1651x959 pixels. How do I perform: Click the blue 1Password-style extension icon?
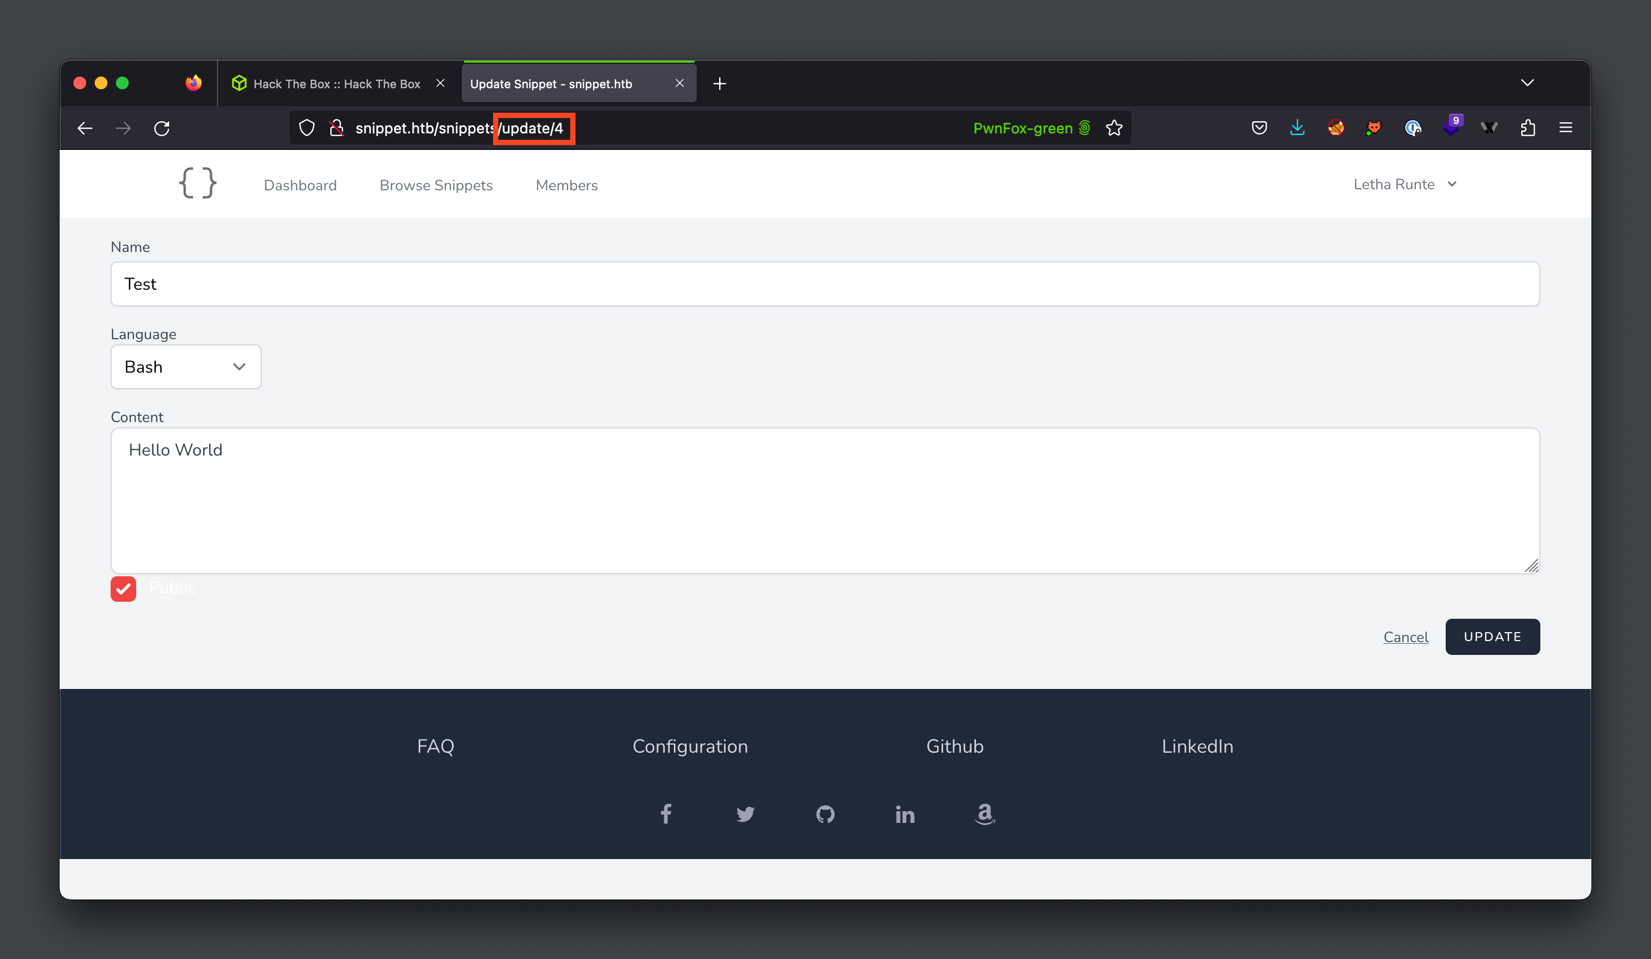coord(1413,128)
